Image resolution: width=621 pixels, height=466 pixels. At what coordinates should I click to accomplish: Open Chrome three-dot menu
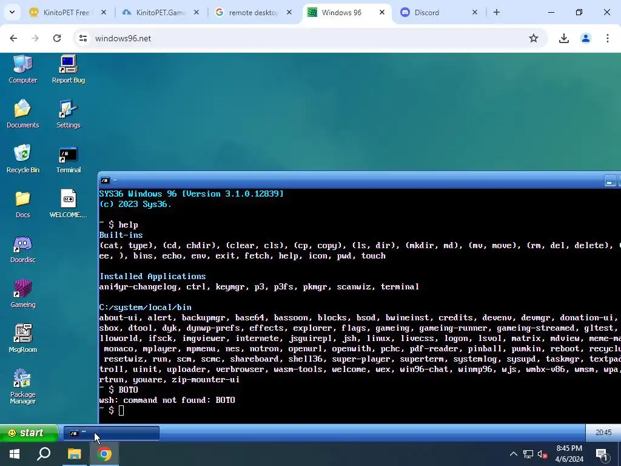tap(607, 38)
